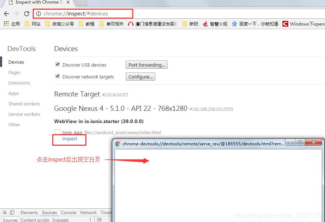Toggle Discover network targets checkbox

(x=58, y=76)
